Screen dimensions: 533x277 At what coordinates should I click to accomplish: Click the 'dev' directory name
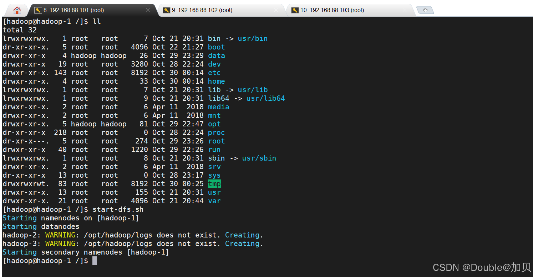point(214,64)
